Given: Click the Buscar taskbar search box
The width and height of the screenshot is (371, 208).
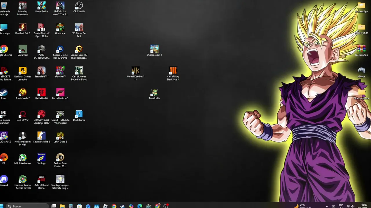Looking at the screenshot, I should [28, 206].
